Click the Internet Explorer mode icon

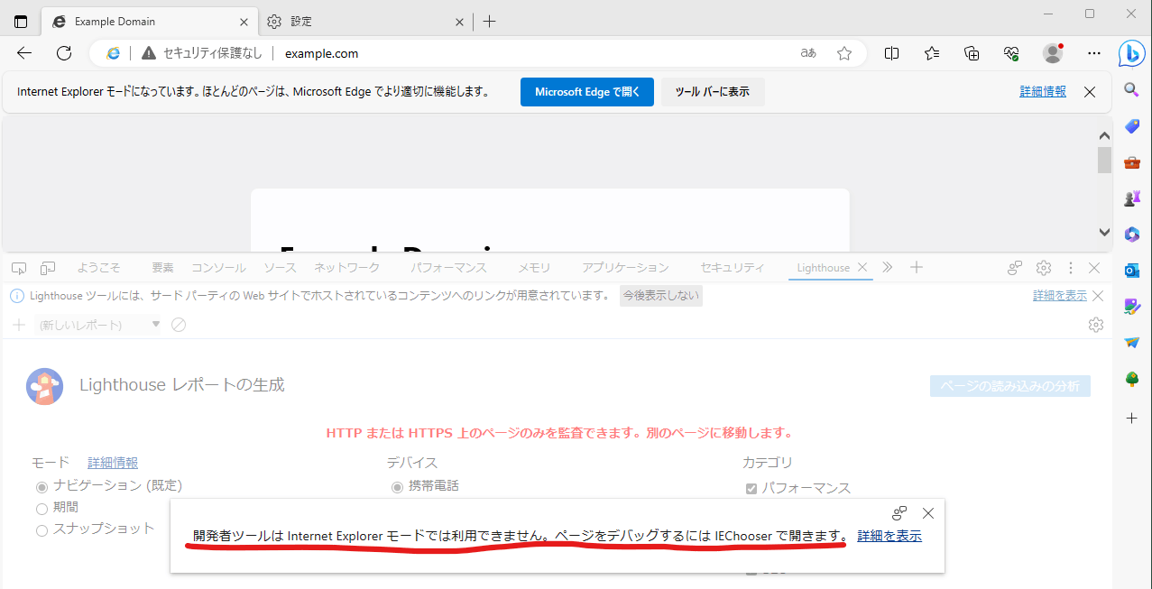click(x=113, y=53)
